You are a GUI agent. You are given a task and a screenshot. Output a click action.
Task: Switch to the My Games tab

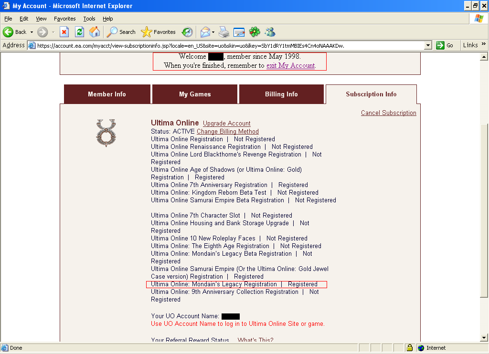tap(195, 94)
